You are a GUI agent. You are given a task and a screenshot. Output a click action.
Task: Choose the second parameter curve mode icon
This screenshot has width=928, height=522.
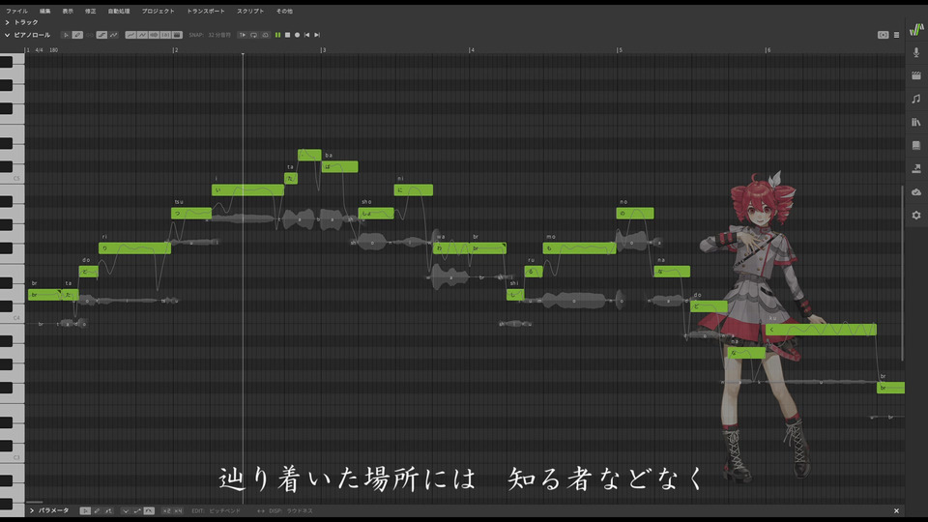click(x=137, y=510)
